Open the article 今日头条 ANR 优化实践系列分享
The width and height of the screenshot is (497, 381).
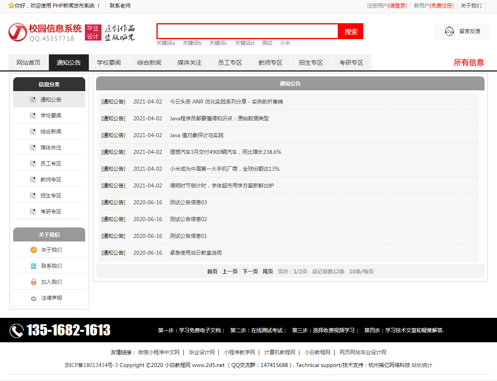click(x=226, y=102)
